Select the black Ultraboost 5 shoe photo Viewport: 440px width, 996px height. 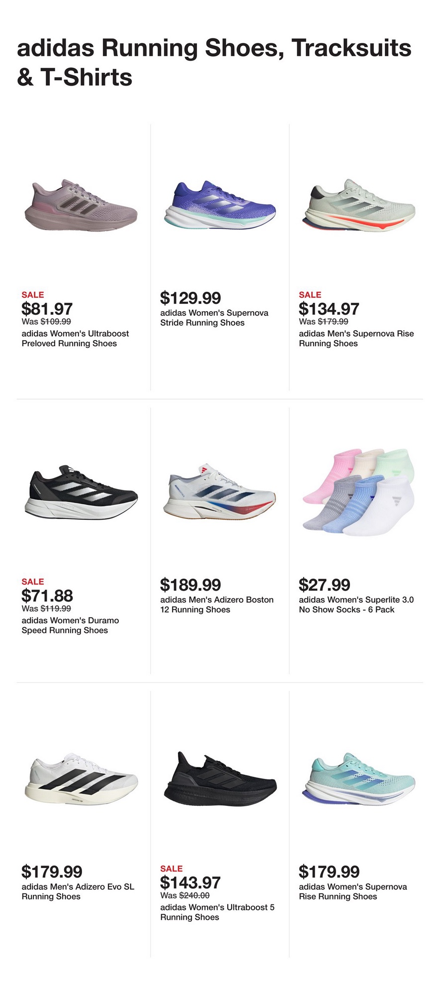tap(220, 779)
